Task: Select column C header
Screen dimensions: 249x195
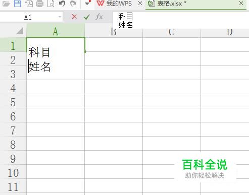Action: (x=172, y=32)
